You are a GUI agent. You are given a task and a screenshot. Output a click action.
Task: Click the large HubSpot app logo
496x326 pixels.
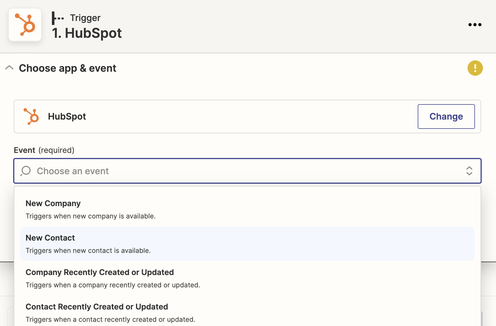coord(25,25)
